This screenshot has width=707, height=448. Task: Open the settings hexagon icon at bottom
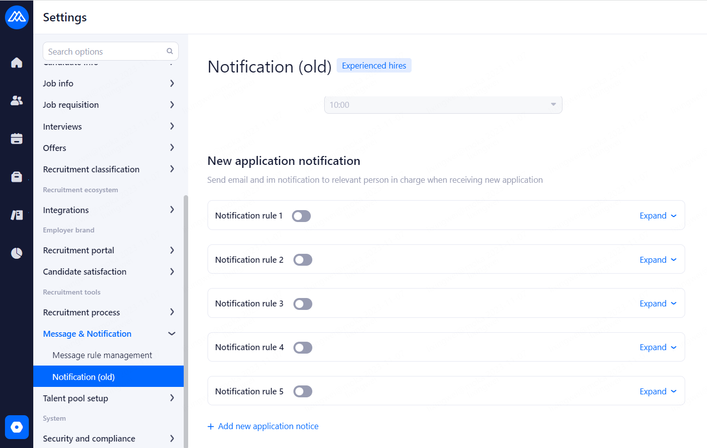point(16,427)
